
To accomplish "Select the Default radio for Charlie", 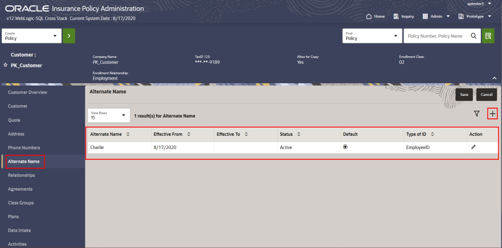I will [x=345, y=147].
